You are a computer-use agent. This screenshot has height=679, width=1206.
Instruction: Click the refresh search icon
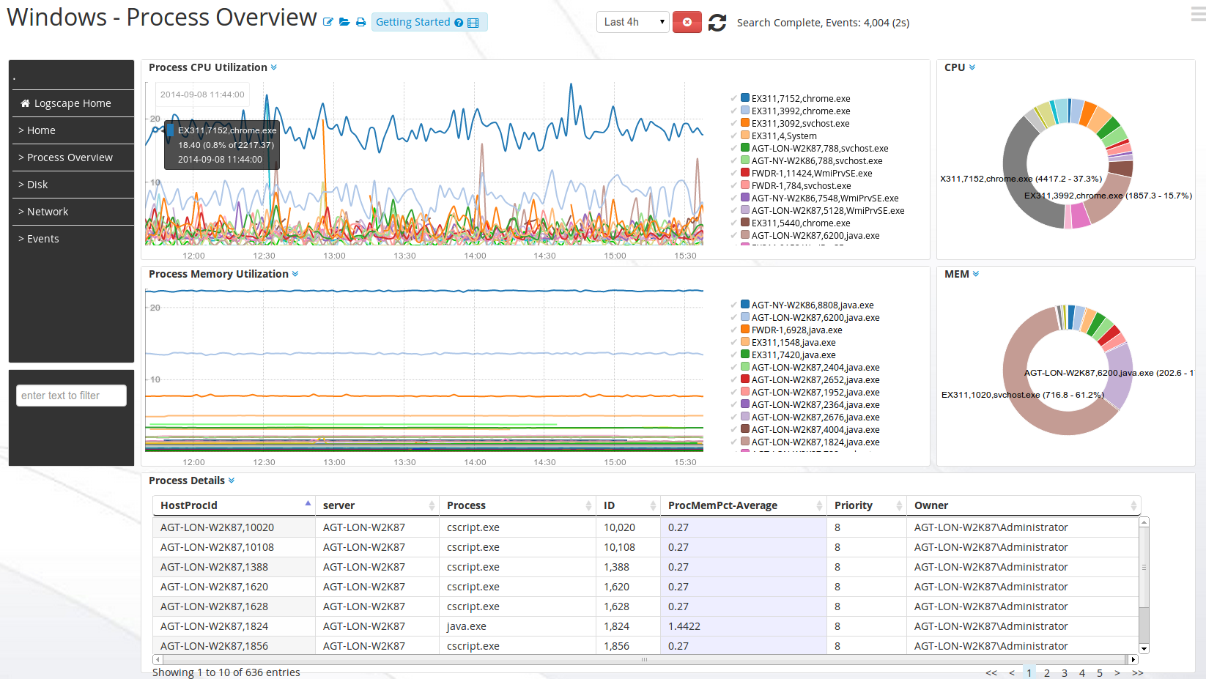coord(717,23)
